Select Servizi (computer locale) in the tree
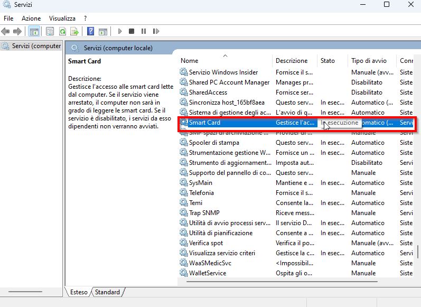This screenshot has width=421, height=307. (x=32, y=46)
